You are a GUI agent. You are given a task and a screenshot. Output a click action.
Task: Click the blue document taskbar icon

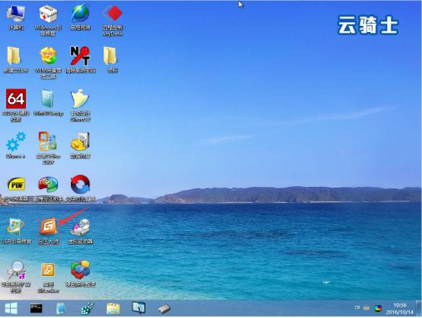point(61,309)
